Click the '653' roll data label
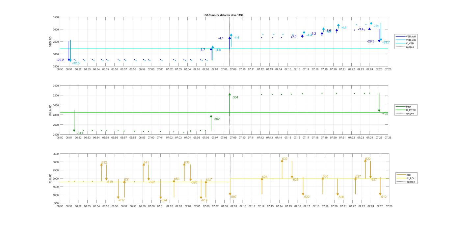 [177, 179]
